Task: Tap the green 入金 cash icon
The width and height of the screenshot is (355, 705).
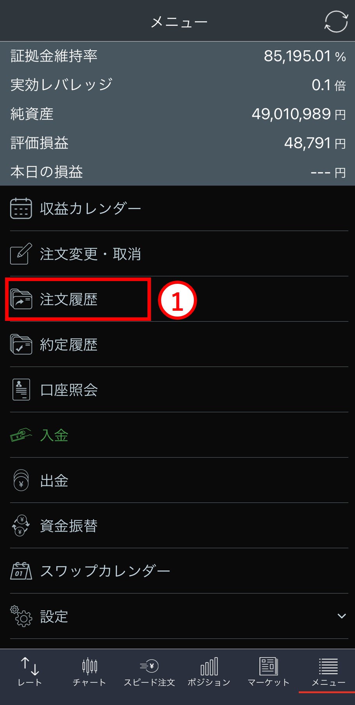Action: [x=21, y=435]
